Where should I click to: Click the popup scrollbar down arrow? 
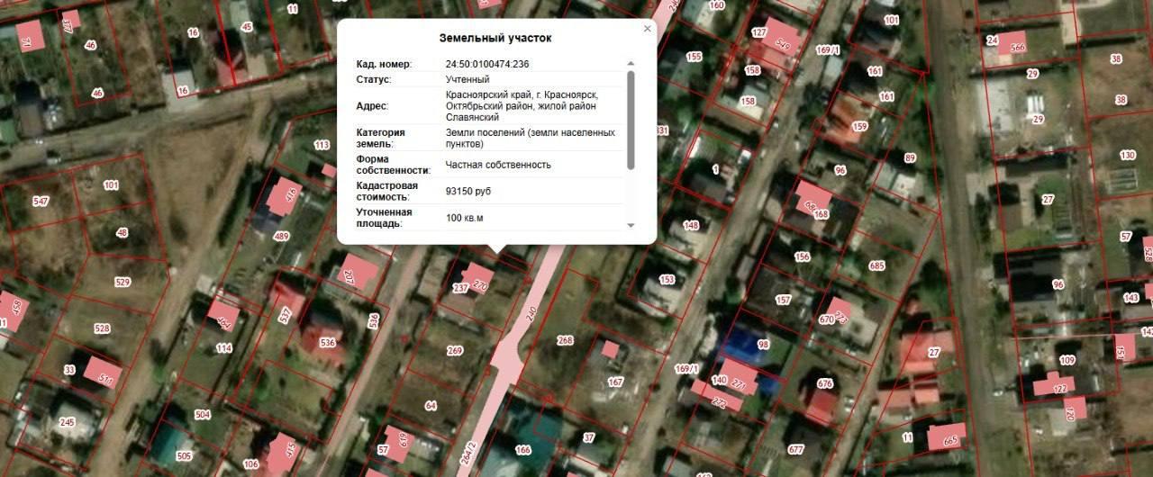(x=631, y=225)
